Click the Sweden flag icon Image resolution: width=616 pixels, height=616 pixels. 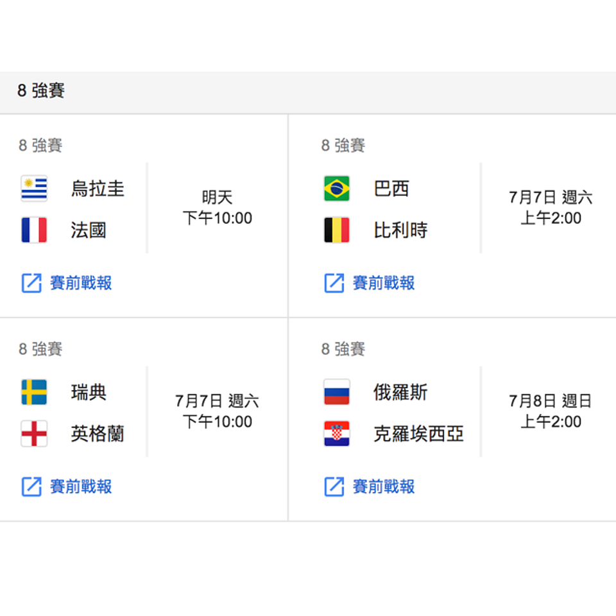point(34,392)
